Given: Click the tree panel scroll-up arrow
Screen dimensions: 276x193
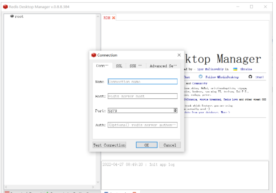Looking at the screenshot, I should pos(98,16).
